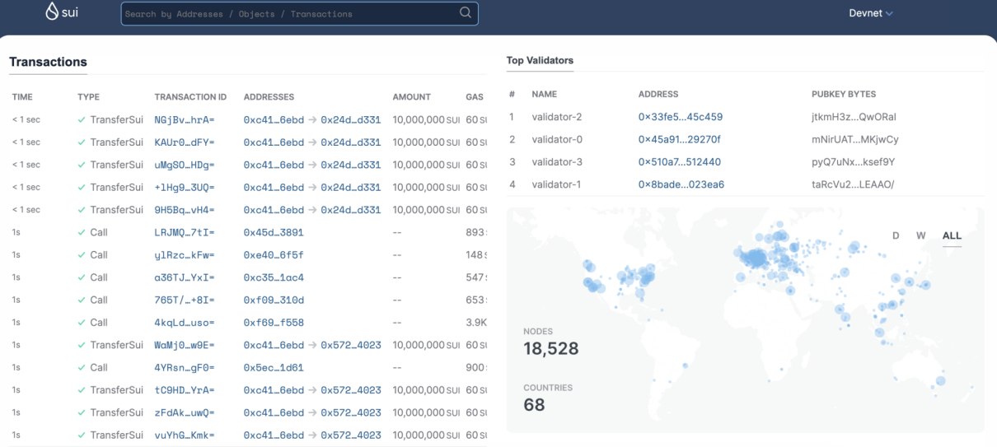Click the Sui logo in header

click(x=62, y=12)
